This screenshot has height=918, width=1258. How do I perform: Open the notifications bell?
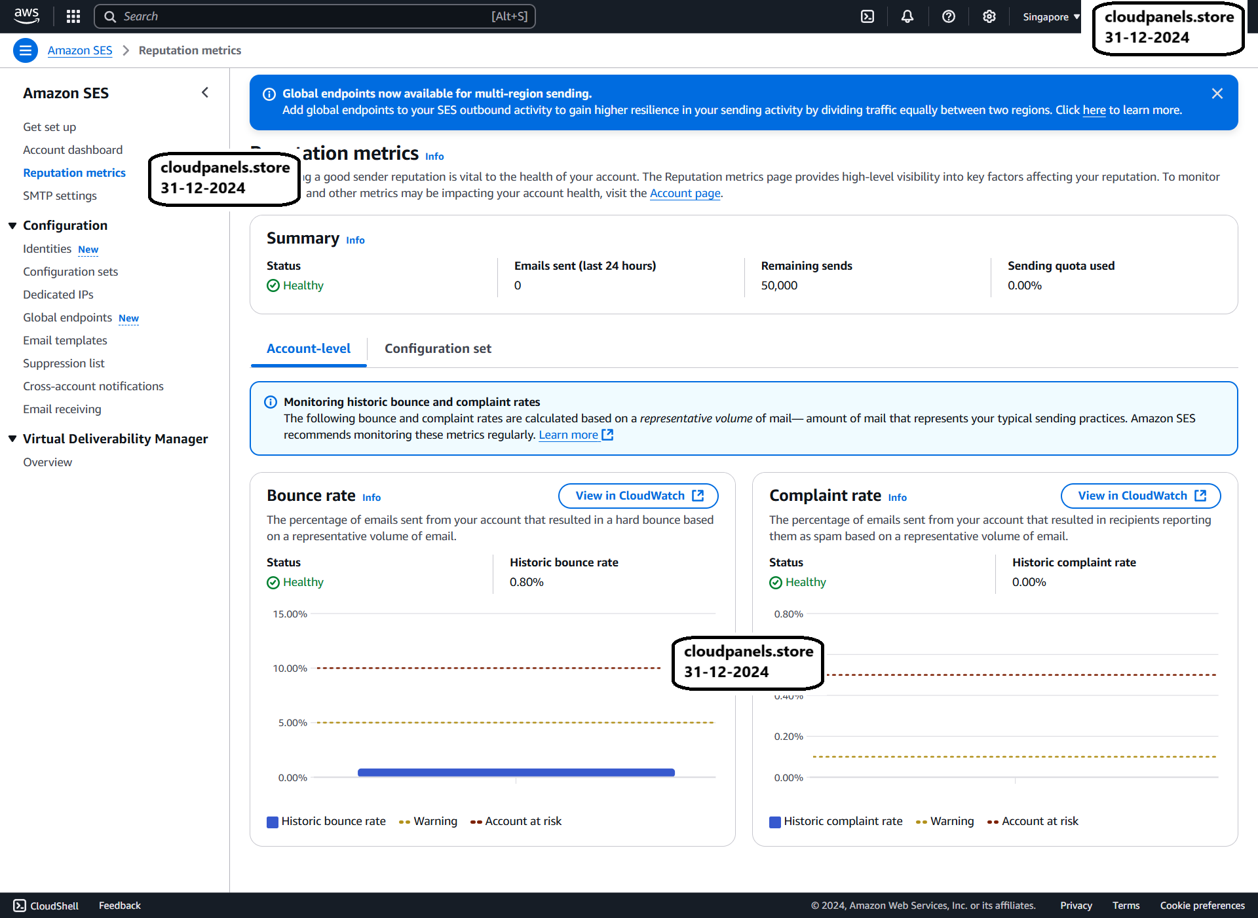pos(907,16)
